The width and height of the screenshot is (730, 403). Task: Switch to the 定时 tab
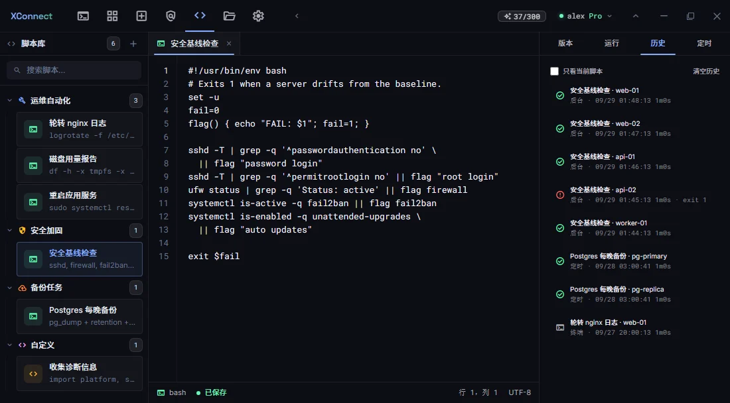(x=704, y=43)
